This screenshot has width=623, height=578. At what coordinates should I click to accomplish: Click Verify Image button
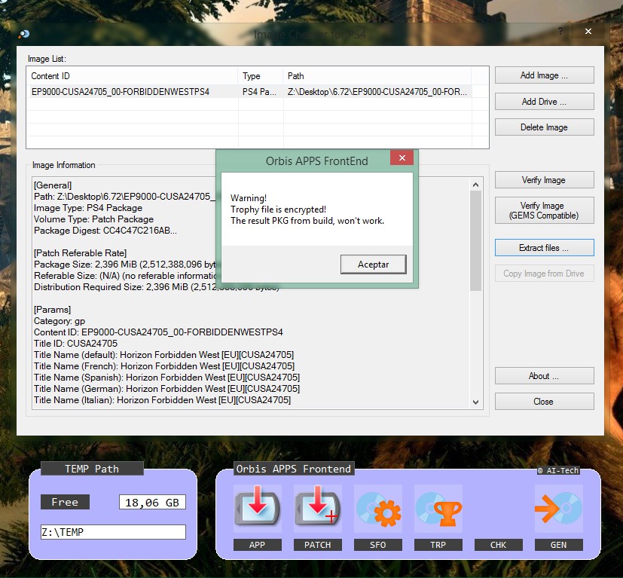click(545, 180)
